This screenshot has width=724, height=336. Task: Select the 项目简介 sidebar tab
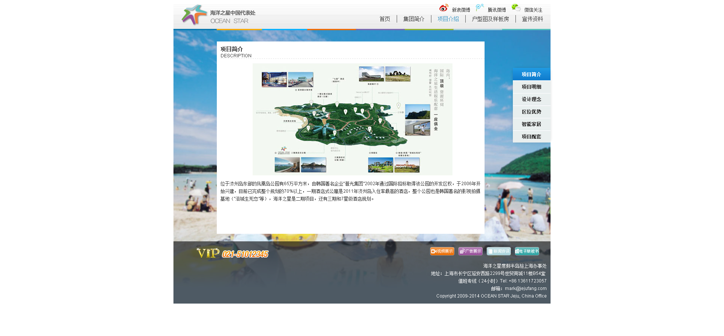point(531,74)
